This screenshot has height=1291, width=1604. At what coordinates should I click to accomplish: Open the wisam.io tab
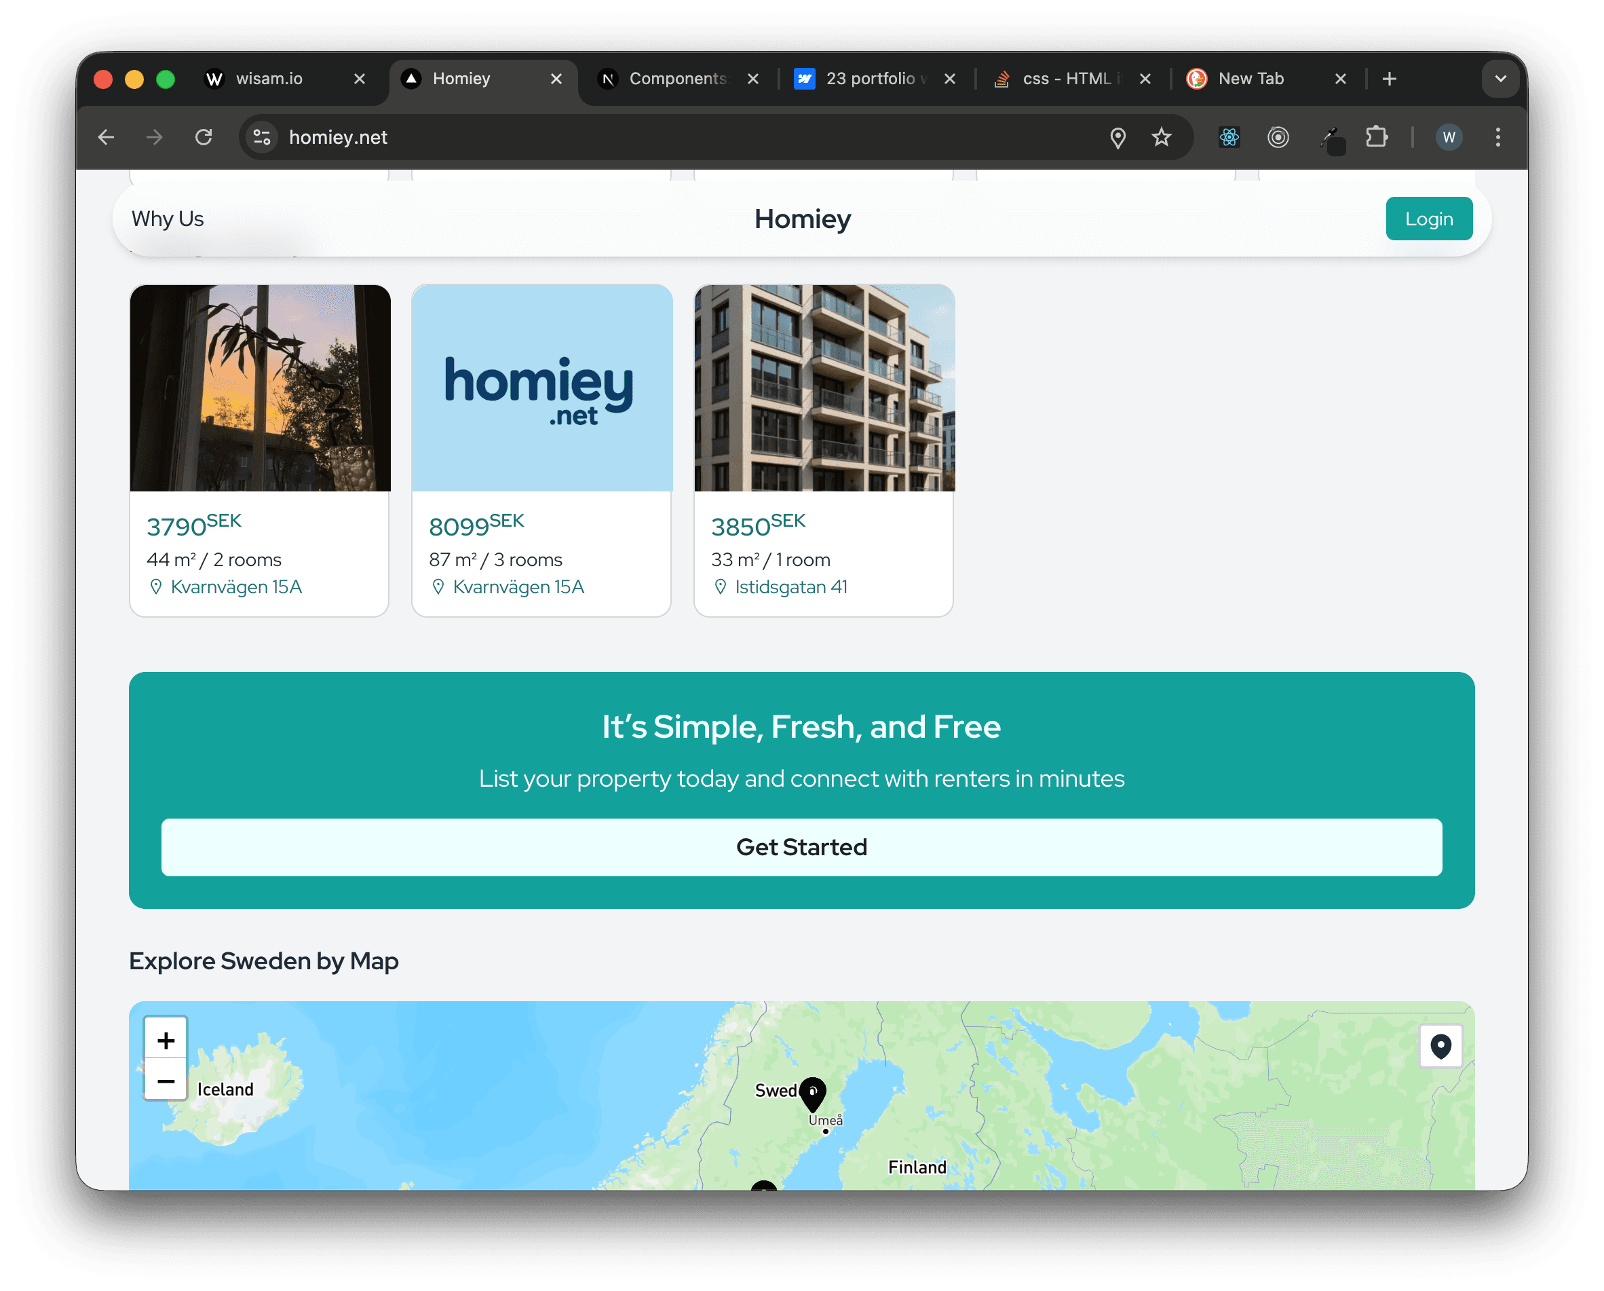268,78
